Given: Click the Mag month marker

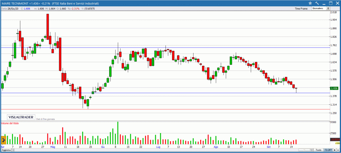Looking at the screenshot, I should 53,147.
